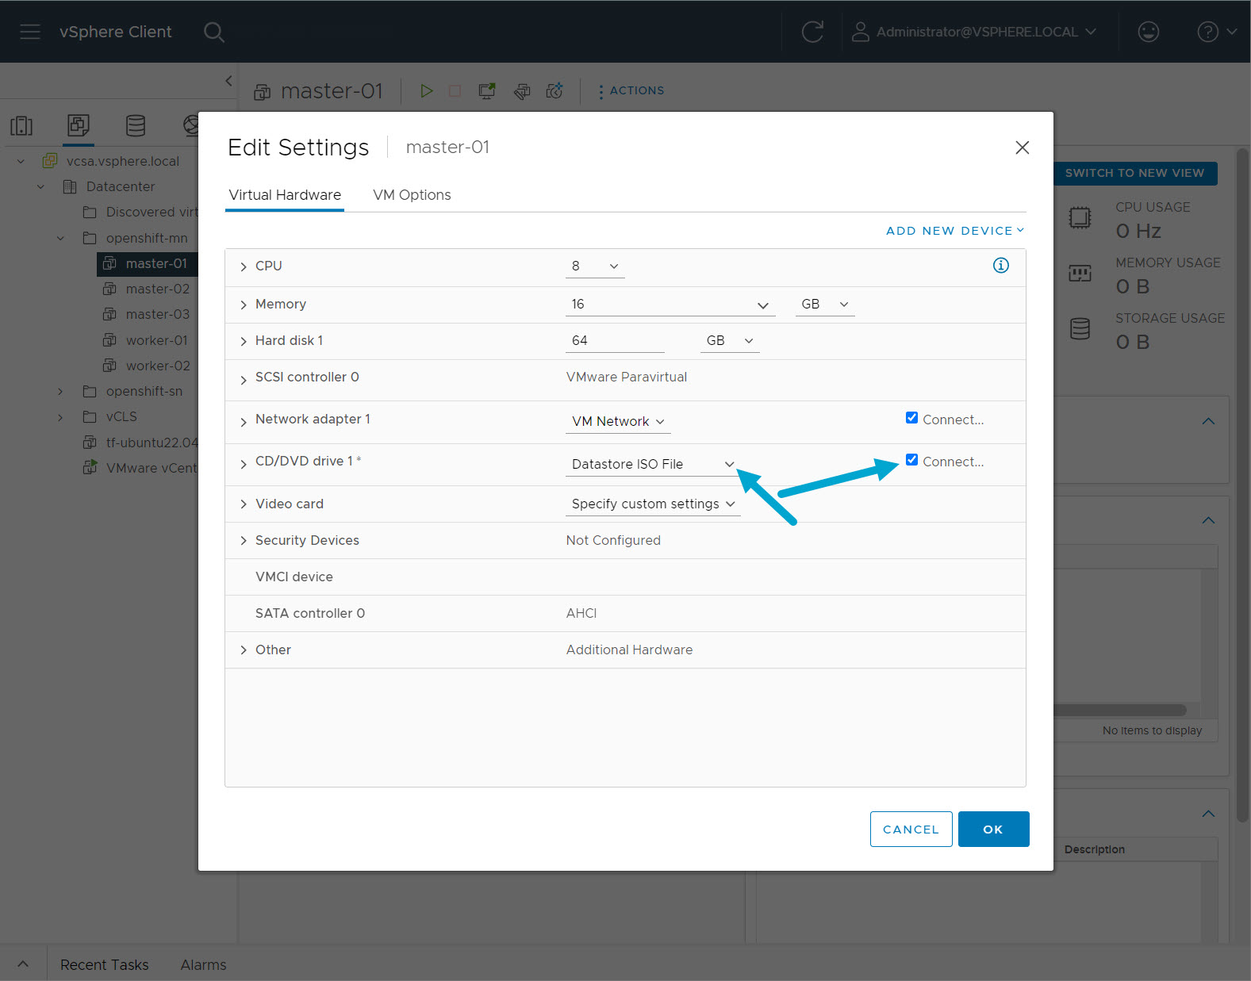Screen dimensions: 1251x981
Task: Open the Add New Device menu
Action: (x=954, y=231)
